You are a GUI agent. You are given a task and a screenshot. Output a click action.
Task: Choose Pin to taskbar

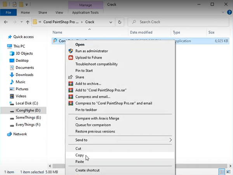[86, 110]
